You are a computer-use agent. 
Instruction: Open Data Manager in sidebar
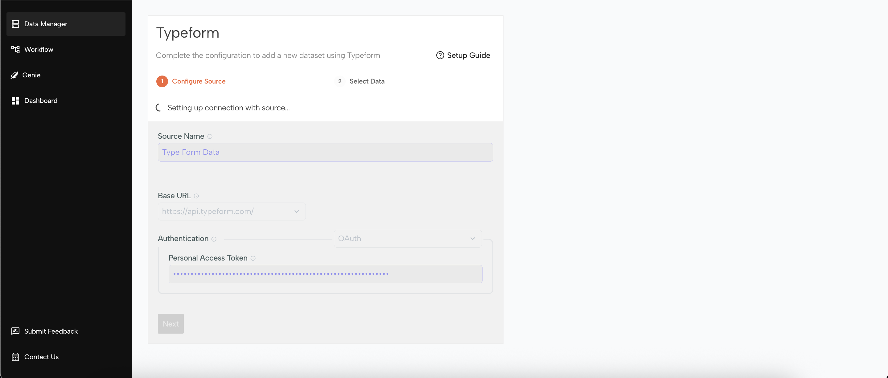[x=66, y=24]
